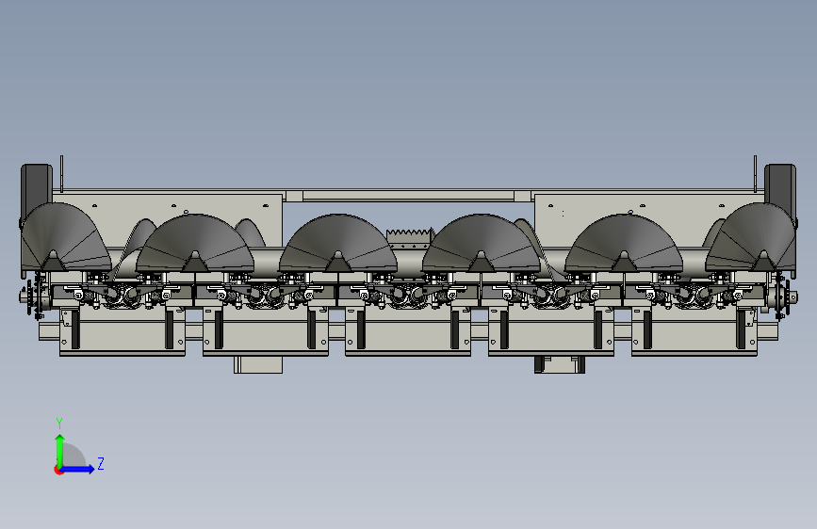817x529 pixels.
Task: Select the red origin point of the triad
Action: 58,470
